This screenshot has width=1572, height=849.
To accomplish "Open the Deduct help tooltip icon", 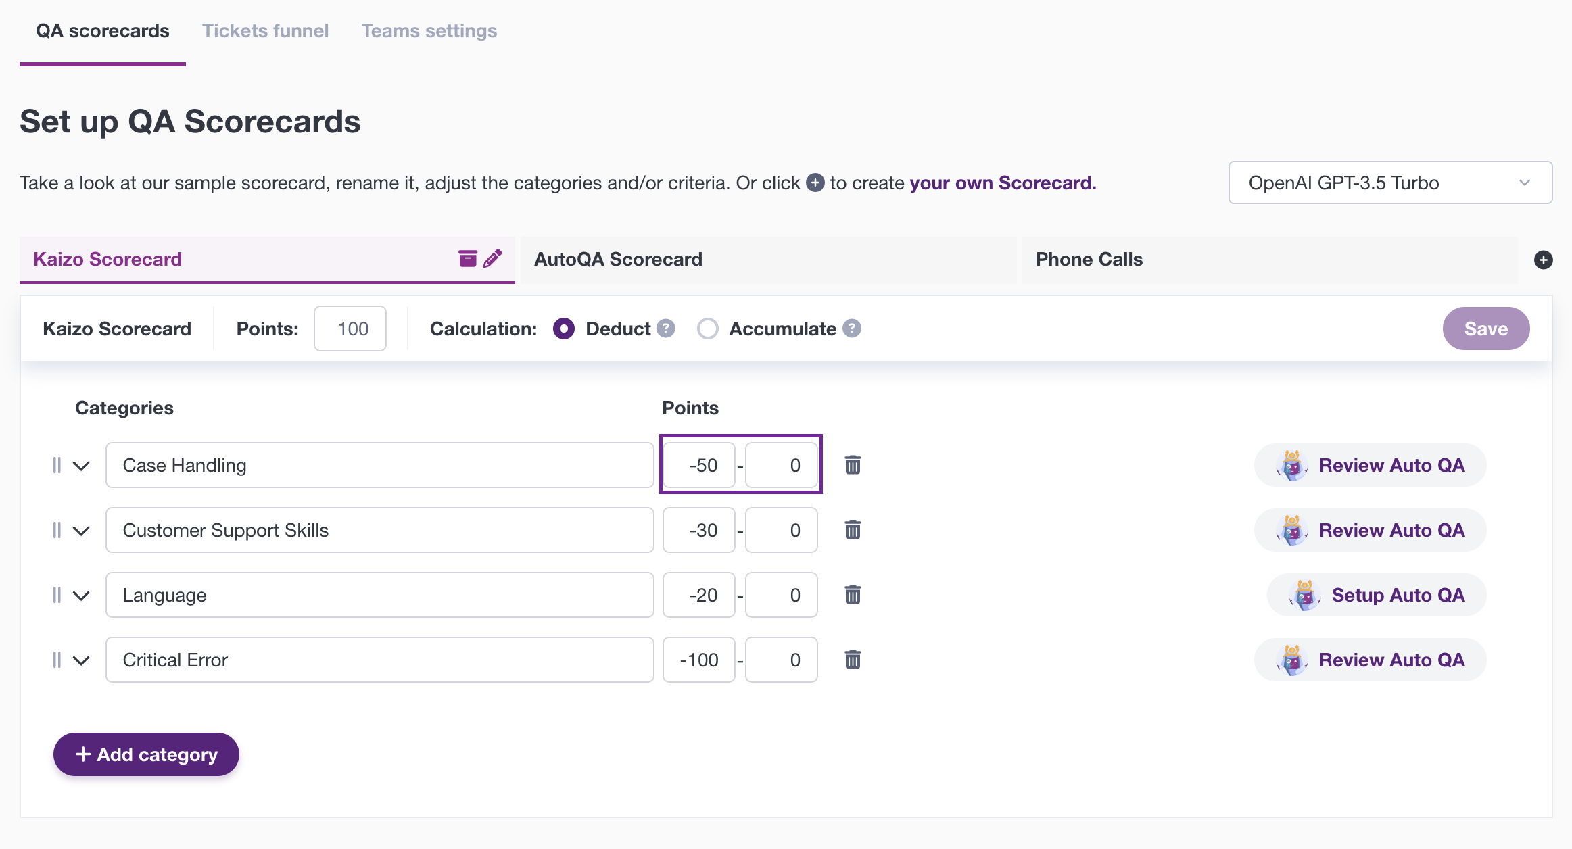I will coord(666,329).
